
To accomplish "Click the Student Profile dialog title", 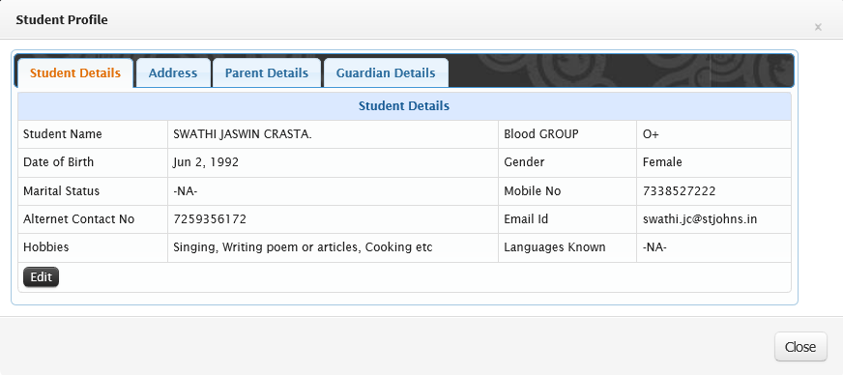I will 62,20.
